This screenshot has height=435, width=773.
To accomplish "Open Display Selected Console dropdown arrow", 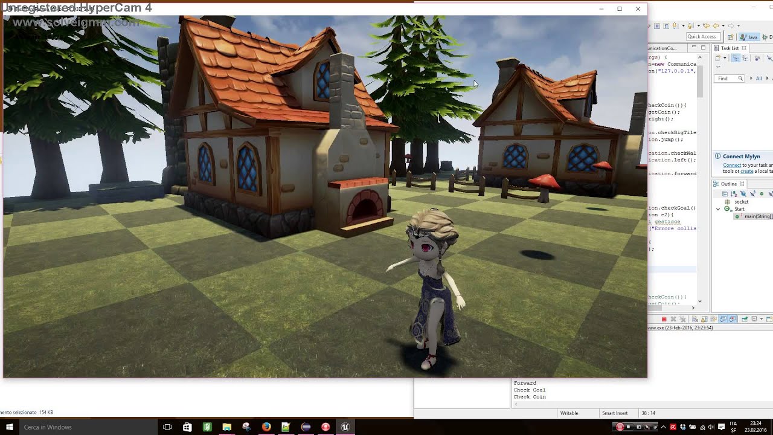I will 762,319.
